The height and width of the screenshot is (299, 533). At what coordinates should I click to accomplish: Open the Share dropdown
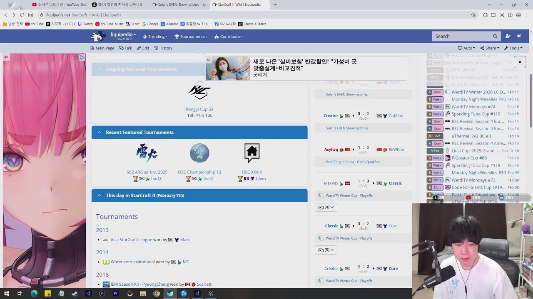tap(490, 48)
